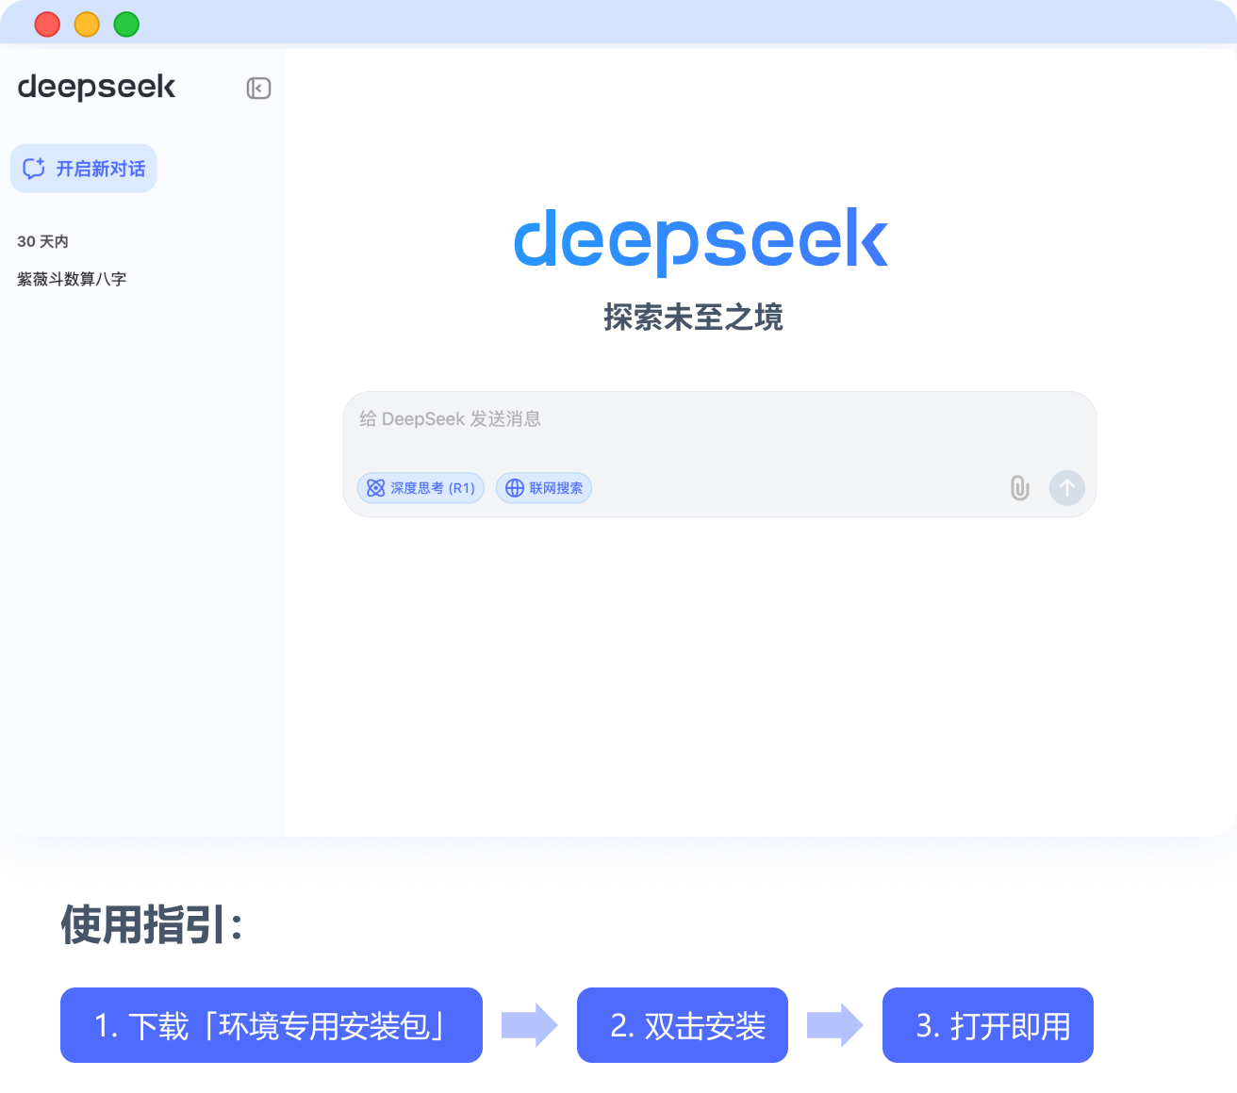This screenshot has width=1237, height=1093.
Task: Click the globe icon in 联网搜索 chip
Action: [515, 488]
